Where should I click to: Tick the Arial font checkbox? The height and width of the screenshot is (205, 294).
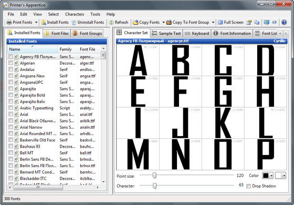(x=10, y=114)
